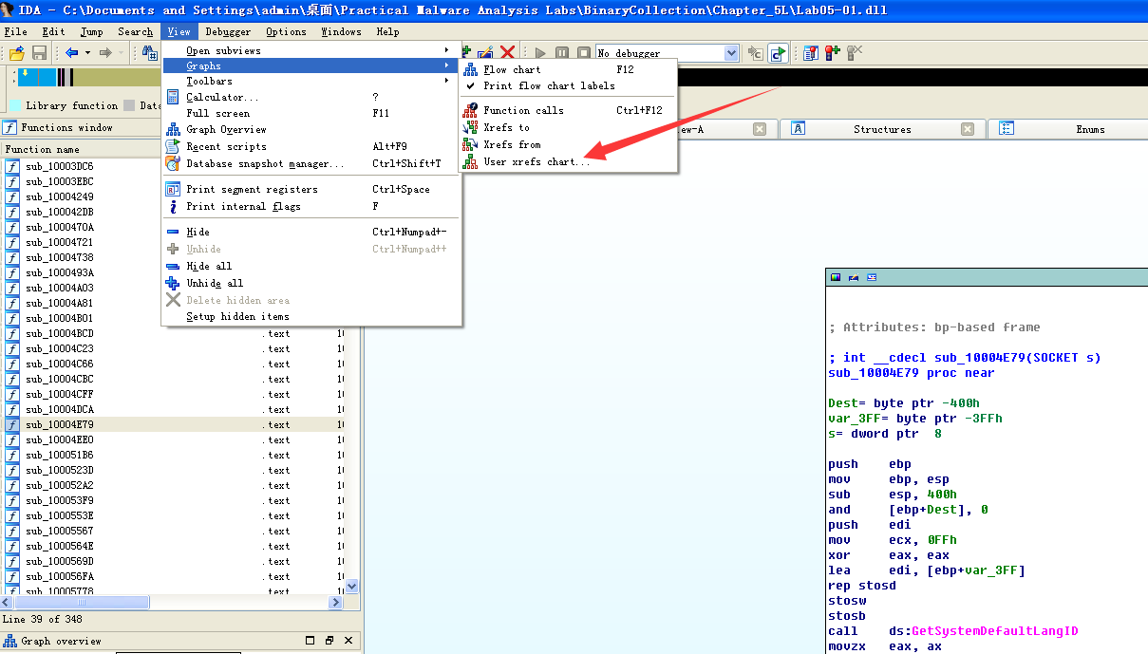Screen dimensions: 1148x654
Task: Click the User xrefs chart menu icon
Action: [470, 162]
